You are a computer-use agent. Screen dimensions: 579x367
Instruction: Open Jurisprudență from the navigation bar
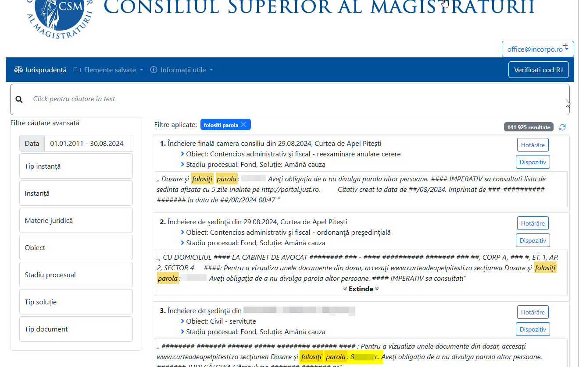point(40,70)
